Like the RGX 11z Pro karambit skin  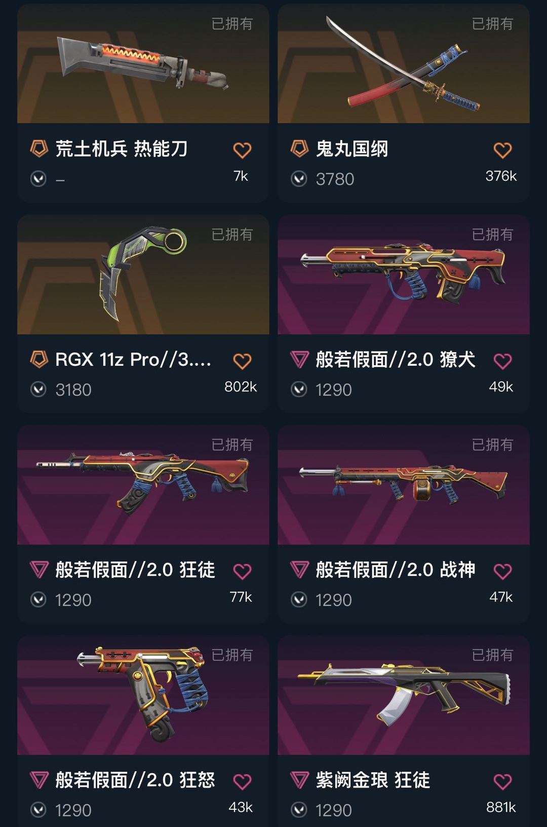click(242, 361)
